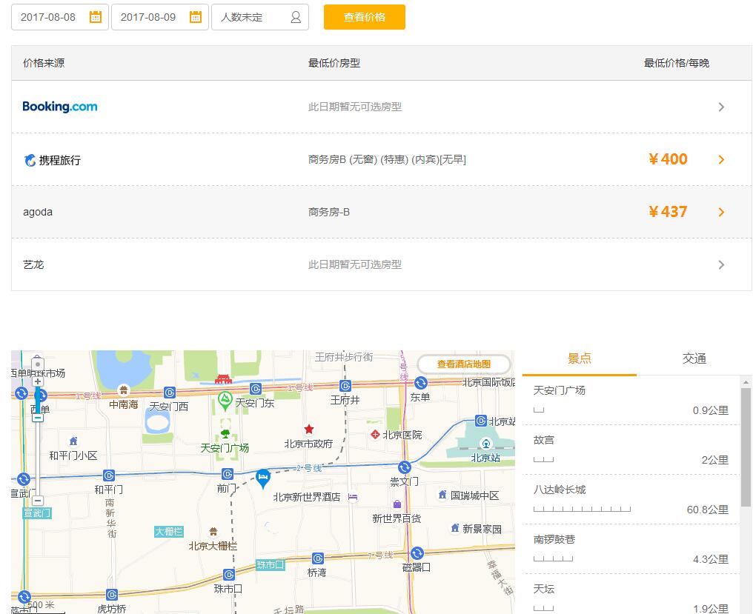
Task: Click the 北京站 railway station icon
Action: (x=486, y=444)
